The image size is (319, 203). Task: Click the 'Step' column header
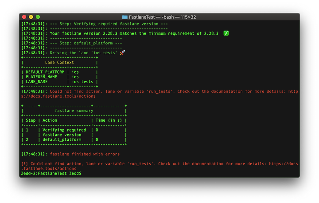[x=31, y=120]
